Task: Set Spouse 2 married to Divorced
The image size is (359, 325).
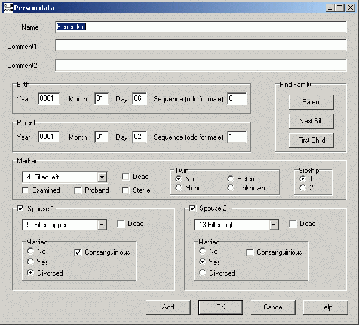Action: tap(202, 273)
